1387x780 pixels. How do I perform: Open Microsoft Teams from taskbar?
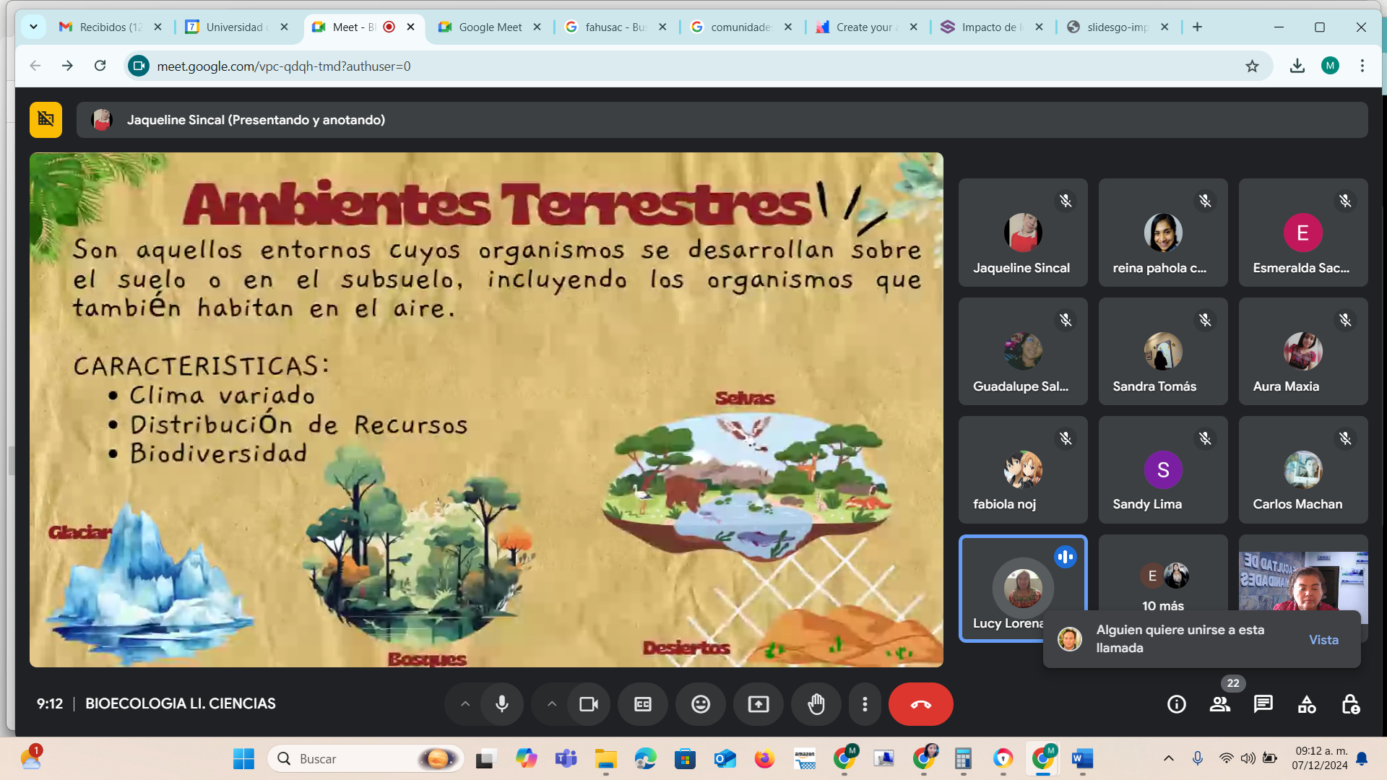click(566, 758)
